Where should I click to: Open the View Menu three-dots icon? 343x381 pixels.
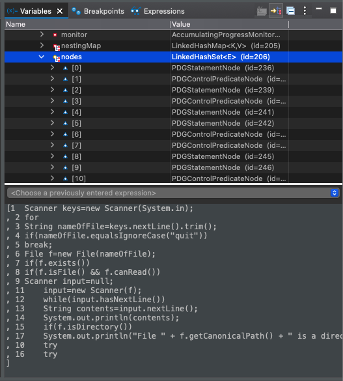click(x=305, y=10)
